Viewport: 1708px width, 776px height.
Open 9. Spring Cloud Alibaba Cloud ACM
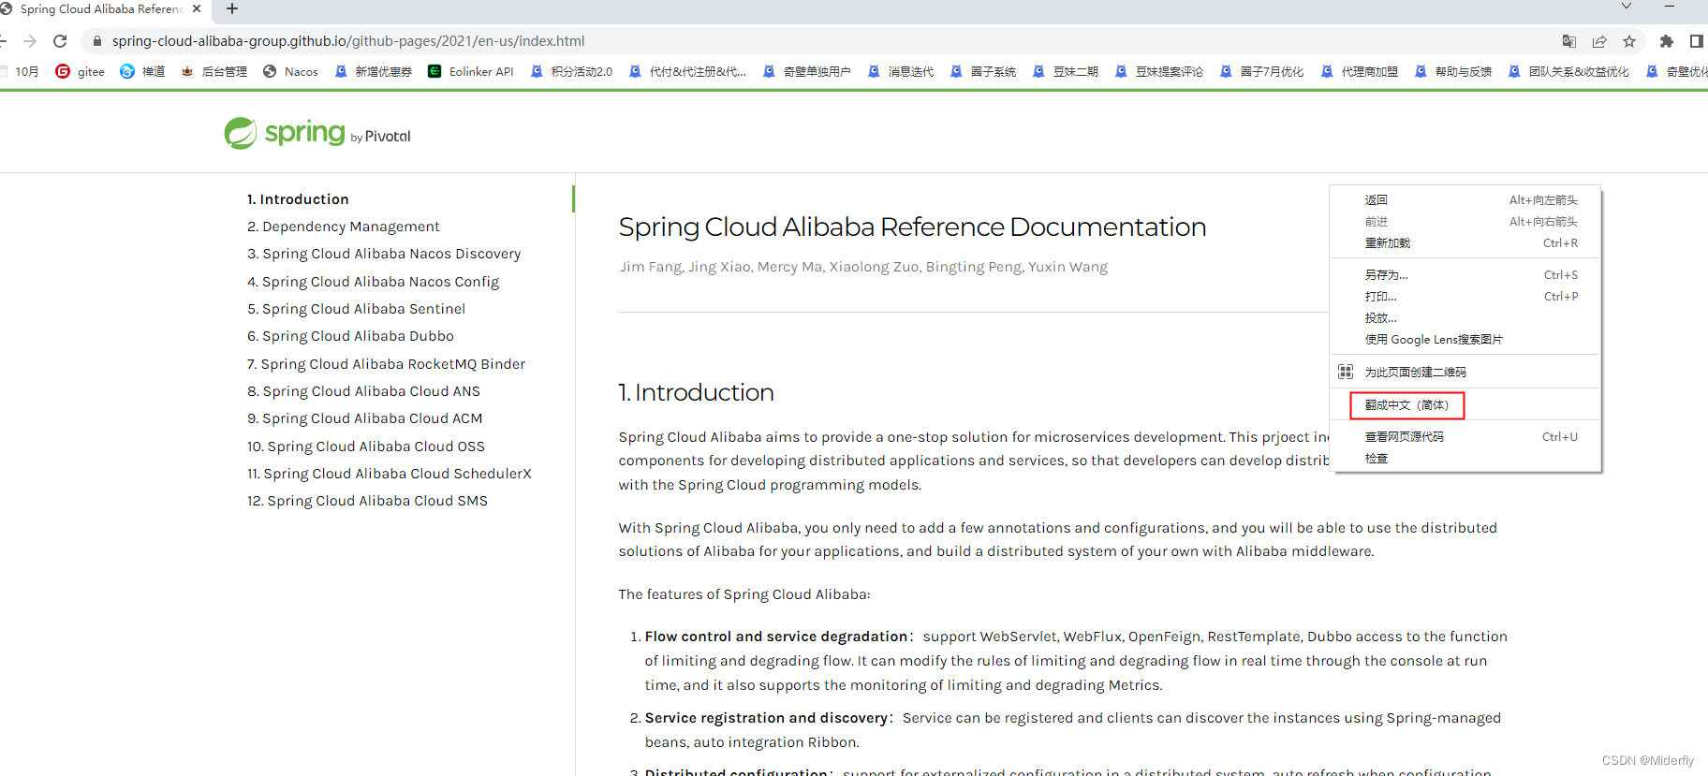pos(365,418)
